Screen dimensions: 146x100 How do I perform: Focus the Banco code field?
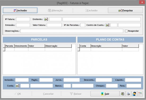click(67, 86)
